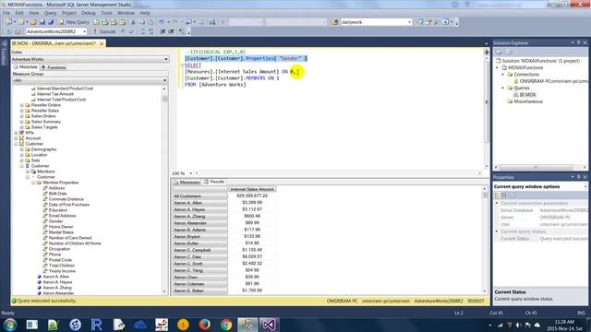Collapse the Connections folder in Solution Explorer
This screenshot has height=332, width=591.
502,75
